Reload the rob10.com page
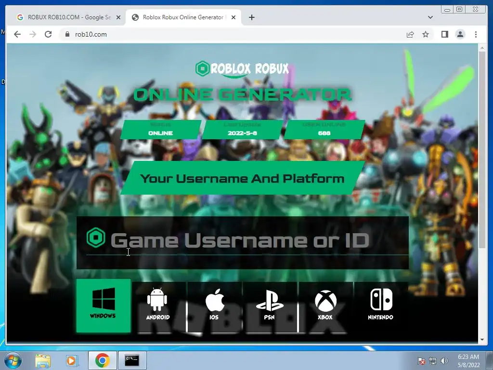This screenshot has width=493, height=370. click(x=48, y=34)
